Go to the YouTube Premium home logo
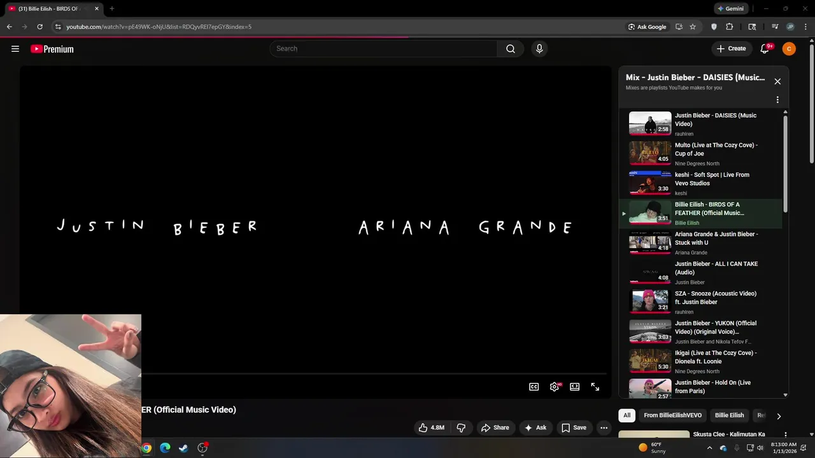Viewport: 815px width, 458px height. coord(52,49)
